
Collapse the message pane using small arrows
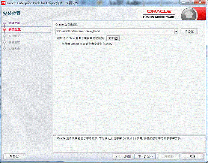[56, 135]
